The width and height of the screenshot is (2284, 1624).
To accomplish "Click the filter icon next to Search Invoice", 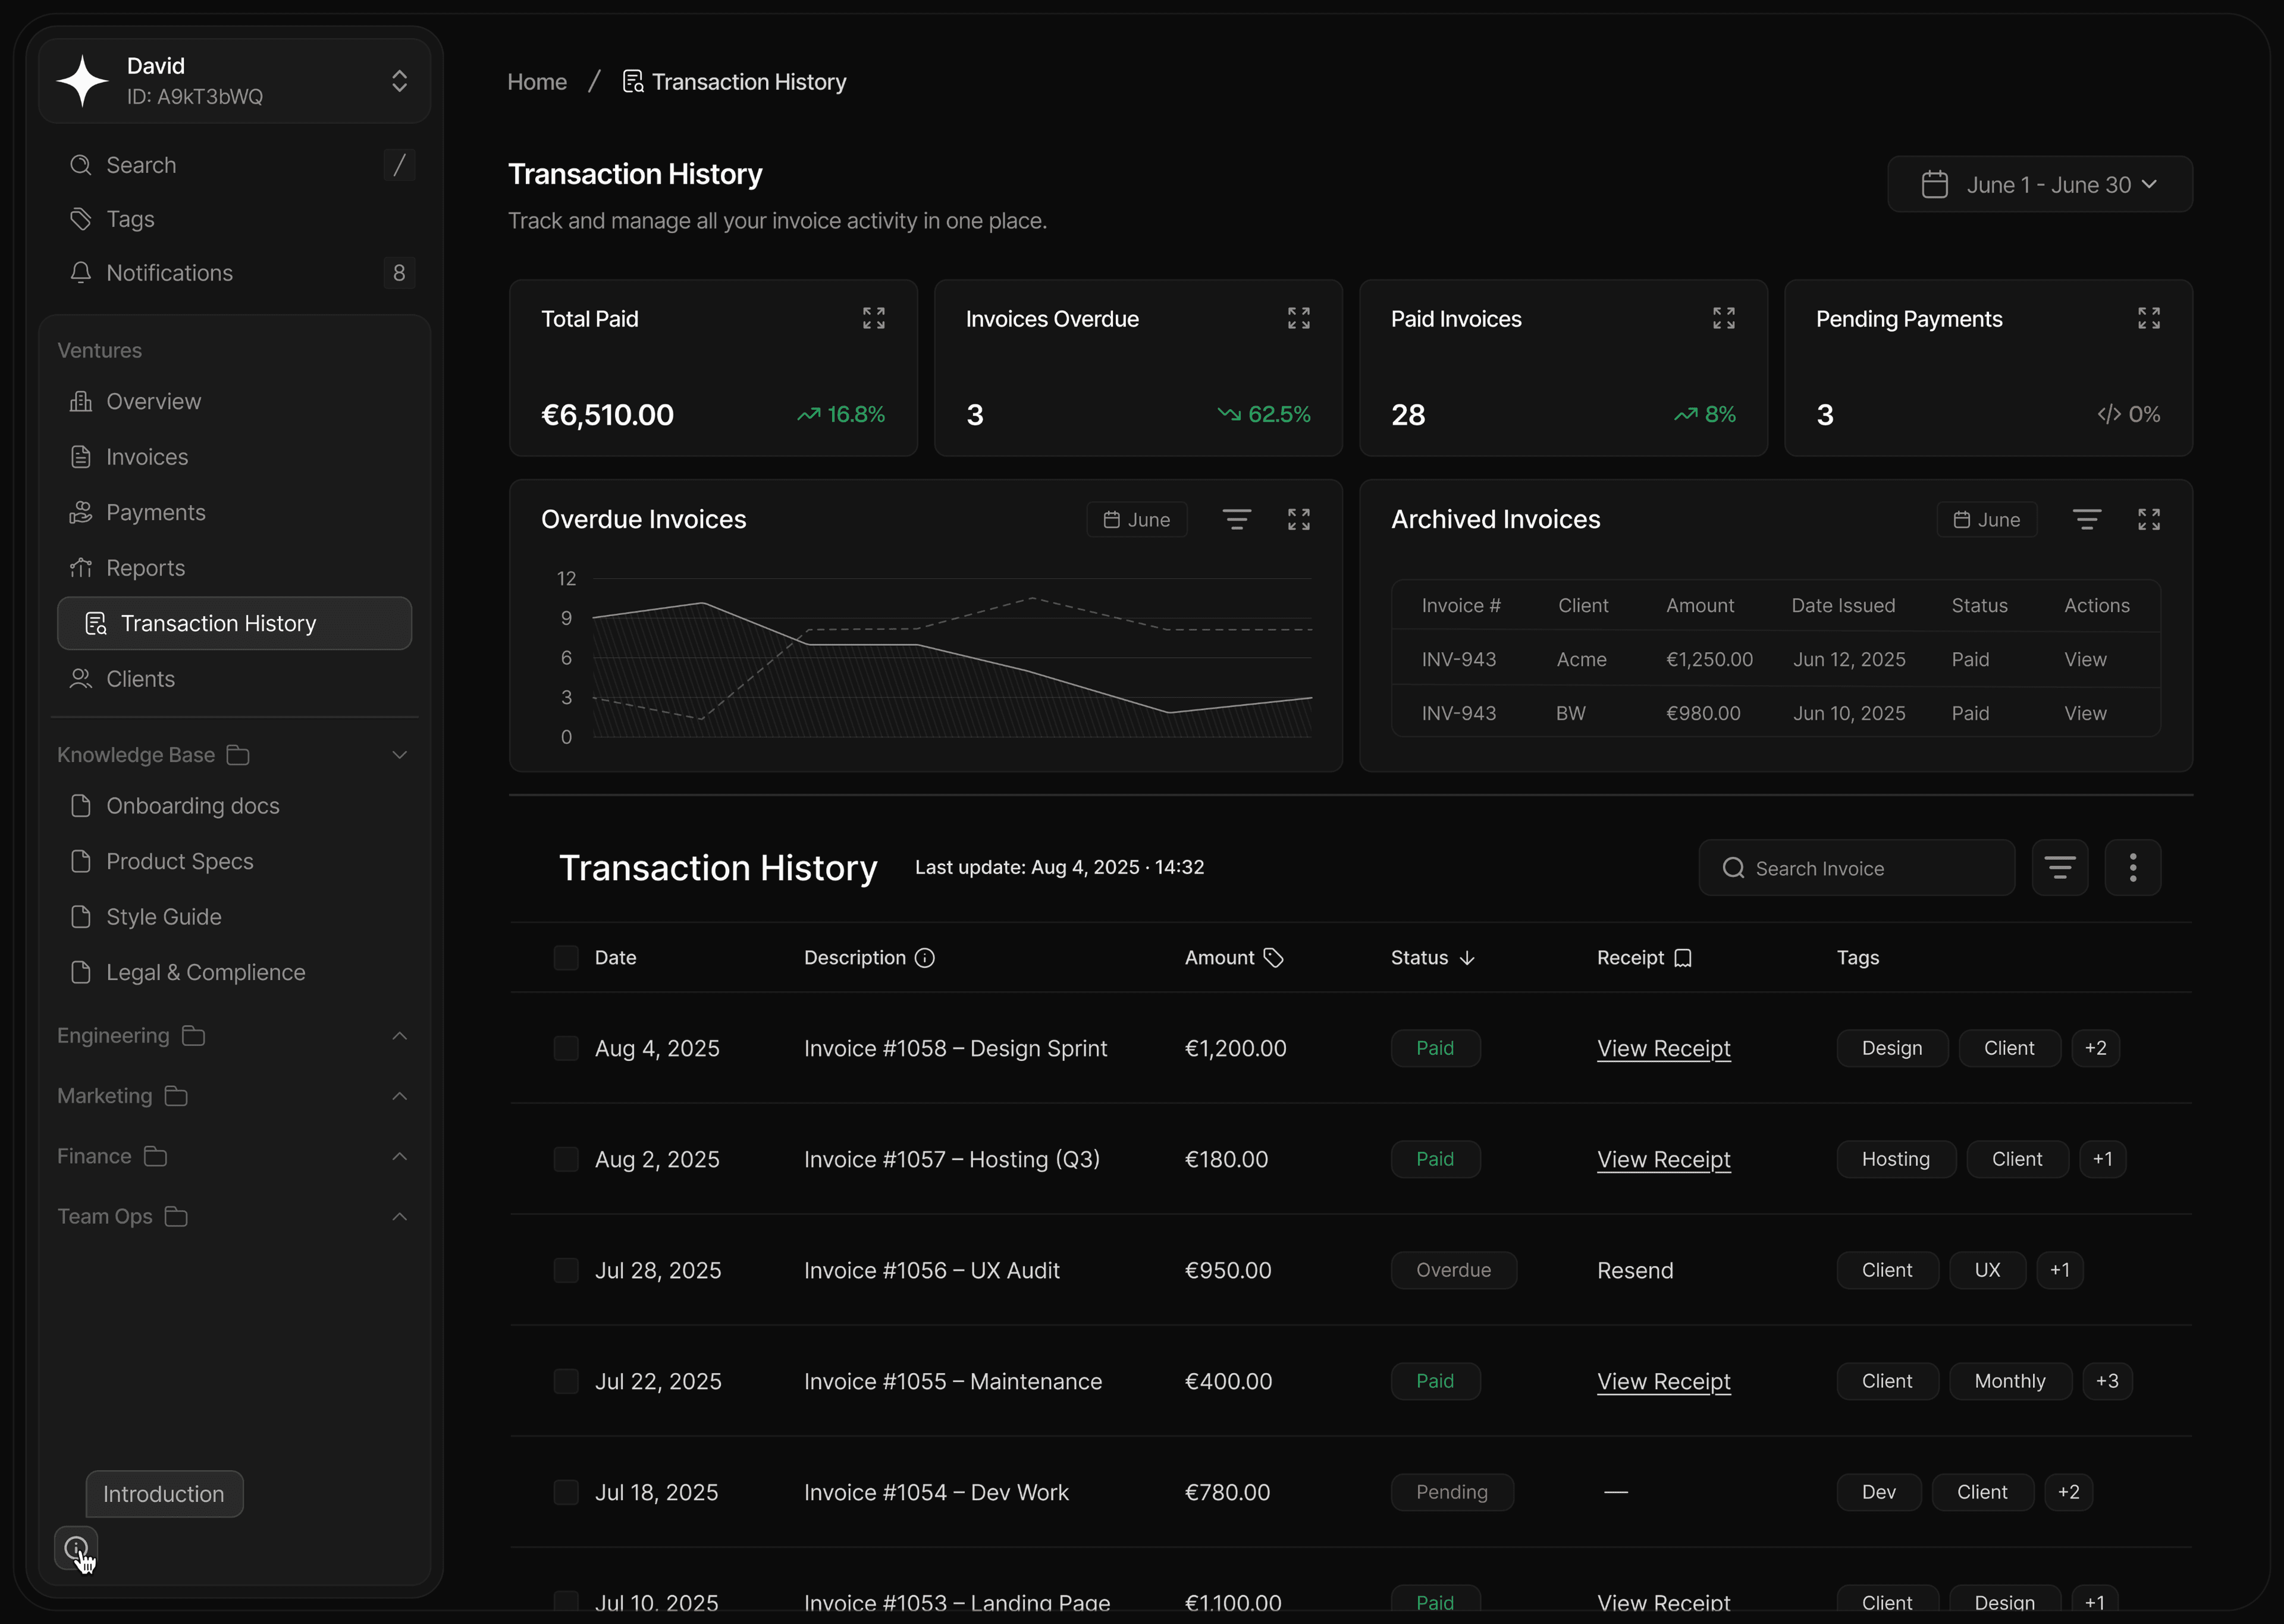I will 2059,867.
